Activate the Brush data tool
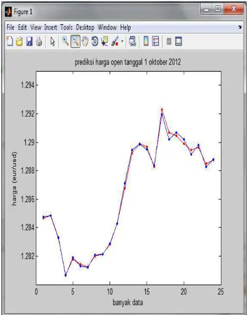 click(x=115, y=41)
